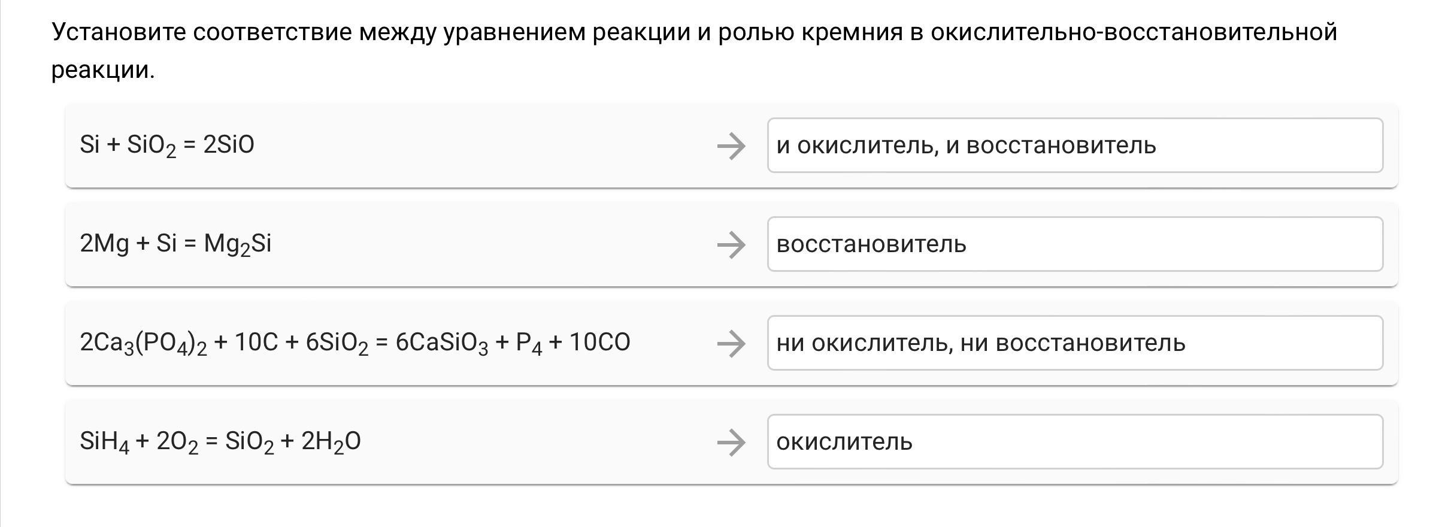Click the 2SiO product in first equation
This screenshot has height=527, width=1442.
pos(229,145)
